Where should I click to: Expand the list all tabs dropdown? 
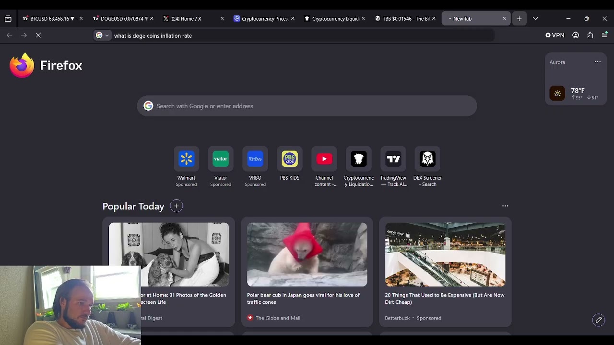click(535, 19)
